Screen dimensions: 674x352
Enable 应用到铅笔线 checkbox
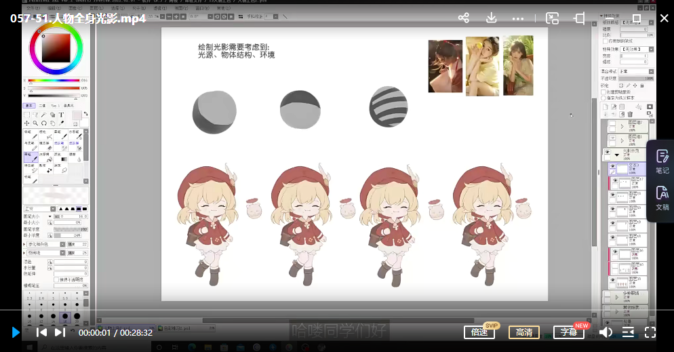606,41
